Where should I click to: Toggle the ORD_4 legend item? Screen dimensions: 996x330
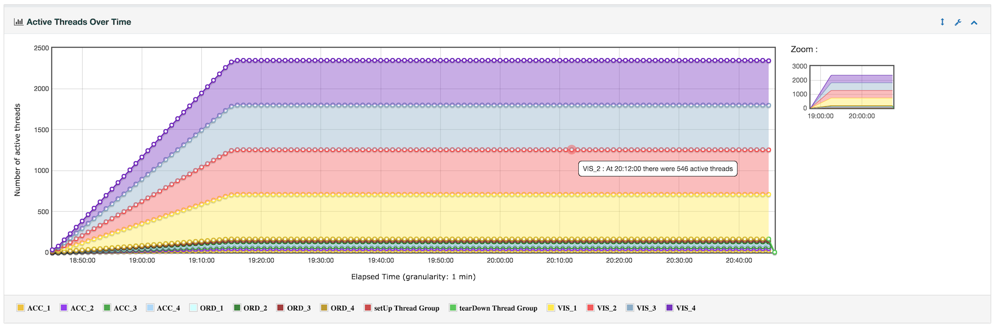(337, 308)
